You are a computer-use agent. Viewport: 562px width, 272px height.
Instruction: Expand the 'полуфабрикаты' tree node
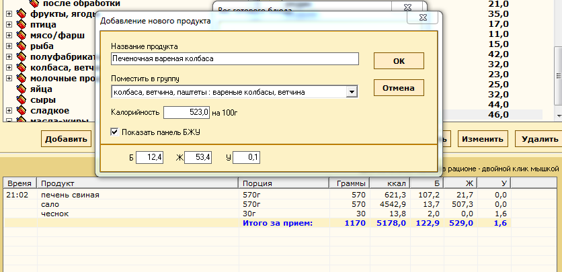tap(9, 57)
